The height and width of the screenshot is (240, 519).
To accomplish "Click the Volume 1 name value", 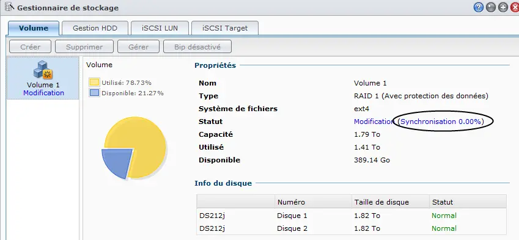I will click(370, 83).
